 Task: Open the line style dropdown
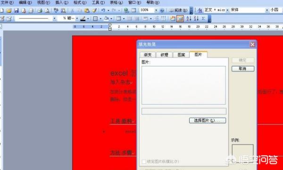click(54, 18)
